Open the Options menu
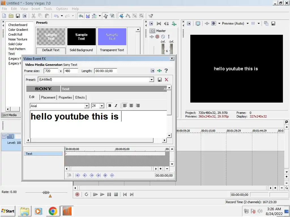 [x=62, y=9]
